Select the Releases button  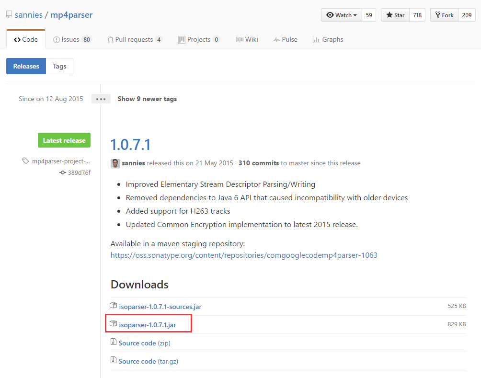coord(26,66)
